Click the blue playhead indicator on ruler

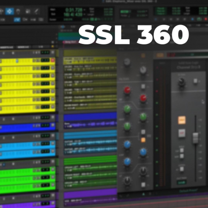click(62, 26)
